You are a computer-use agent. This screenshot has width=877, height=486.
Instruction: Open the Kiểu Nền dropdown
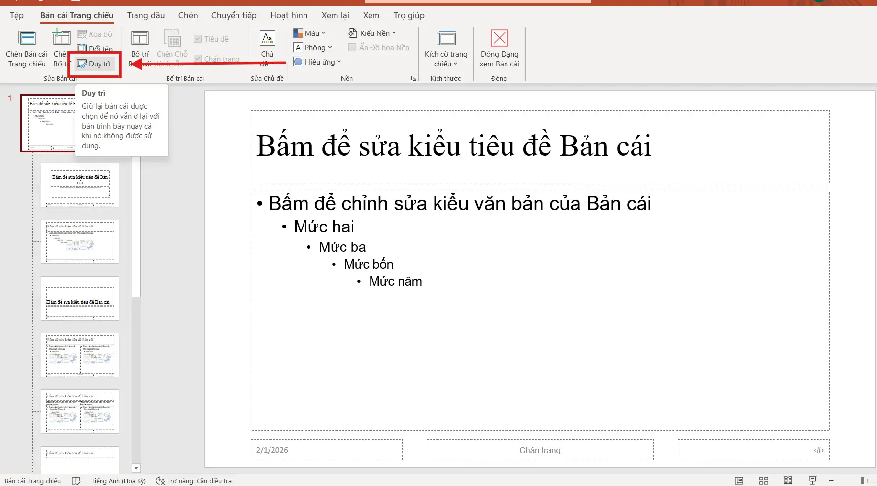tap(372, 32)
